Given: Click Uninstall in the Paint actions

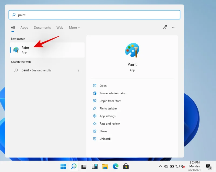Looking at the screenshot, I should click(x=105, y=139).
